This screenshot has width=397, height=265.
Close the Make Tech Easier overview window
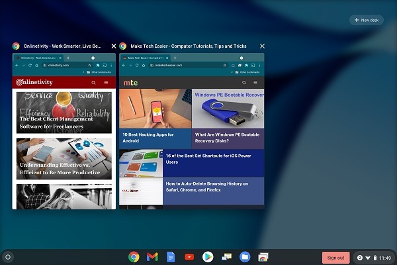tap(262, 46)
